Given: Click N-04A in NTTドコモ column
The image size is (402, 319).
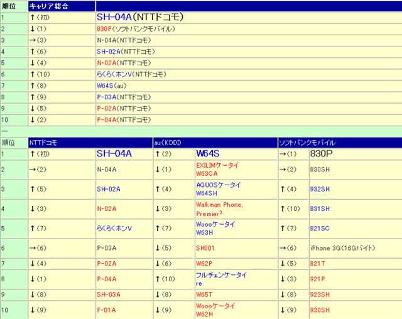Looking at the screenshot, I should [x=107, y=170].
